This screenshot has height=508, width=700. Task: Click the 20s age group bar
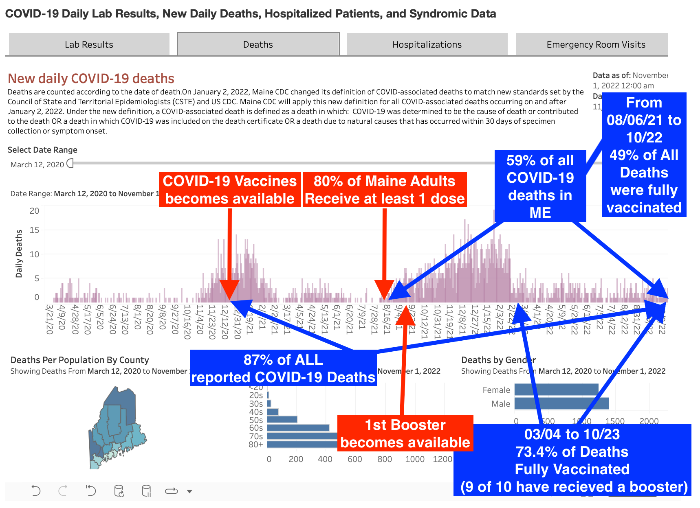tap(268, 395)
